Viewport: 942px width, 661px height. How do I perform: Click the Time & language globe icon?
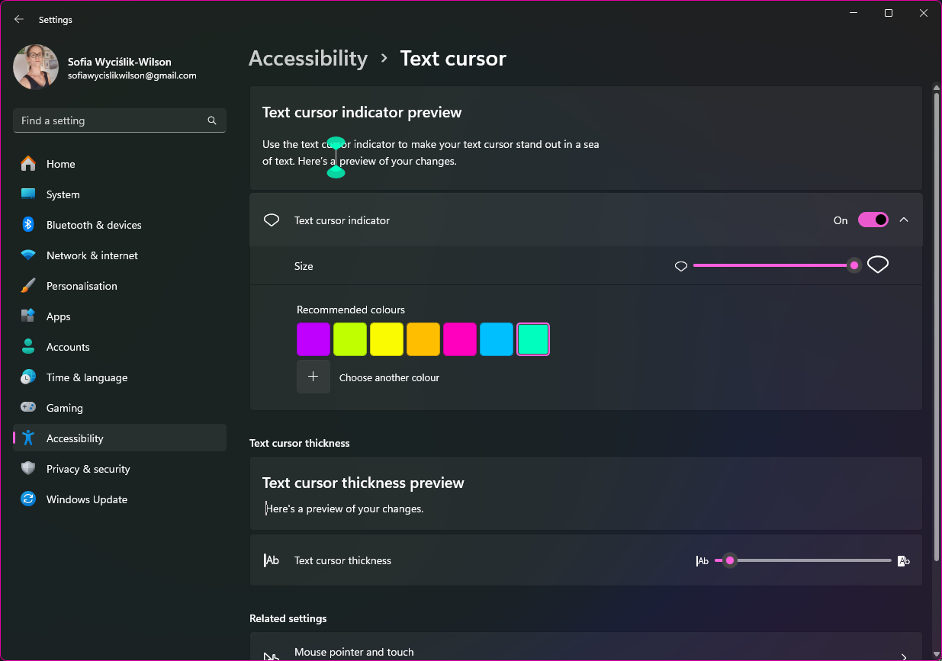[x=28, y=377]
